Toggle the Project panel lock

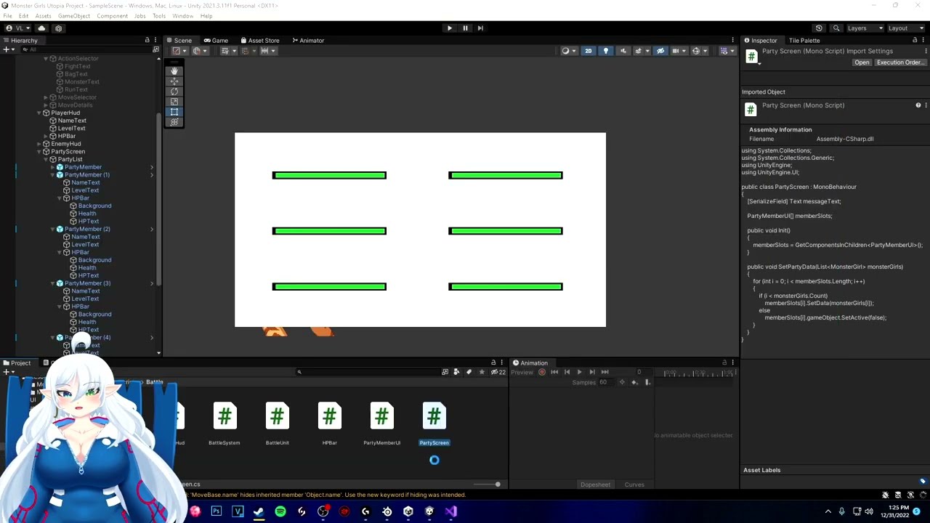point(493,362)
